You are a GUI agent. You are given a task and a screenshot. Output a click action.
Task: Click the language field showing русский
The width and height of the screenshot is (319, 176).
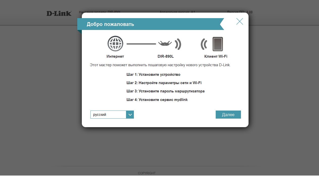pyautogui.click(x=108, y=115)
